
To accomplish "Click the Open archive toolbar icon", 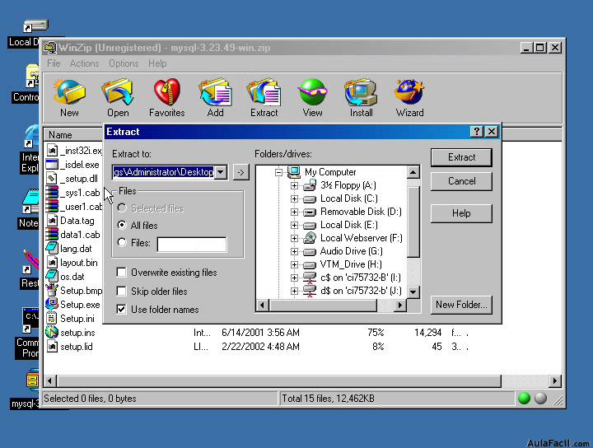I will pos(118,92).
